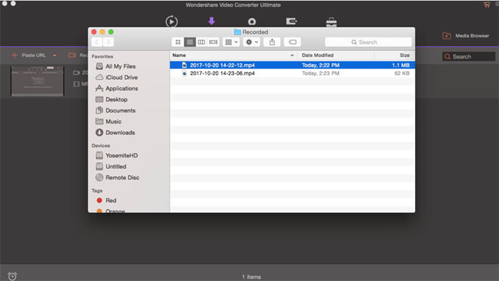The height and width of the screenshot is (281, 499).
Task: Open the Burn disc tab icon
Action: [252, 21]
